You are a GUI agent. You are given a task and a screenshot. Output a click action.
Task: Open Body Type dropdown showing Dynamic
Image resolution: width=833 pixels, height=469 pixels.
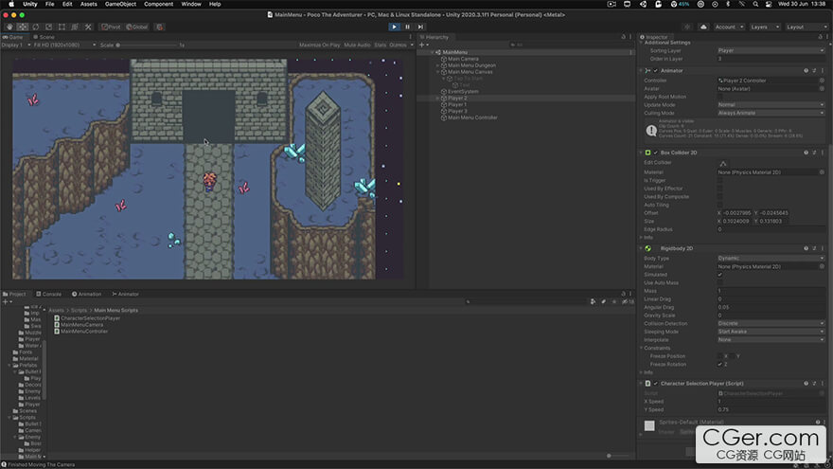[x=771, y=259]
